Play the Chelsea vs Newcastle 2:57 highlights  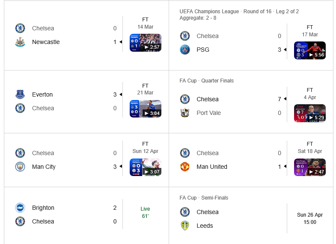pos(146,43)
